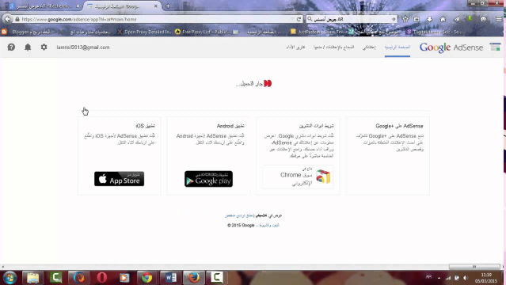Viewport: 506px width, 285px height.
Task: Show hidden system tray icons arrow
Action: pyautogui.click(x=439, y=278)
